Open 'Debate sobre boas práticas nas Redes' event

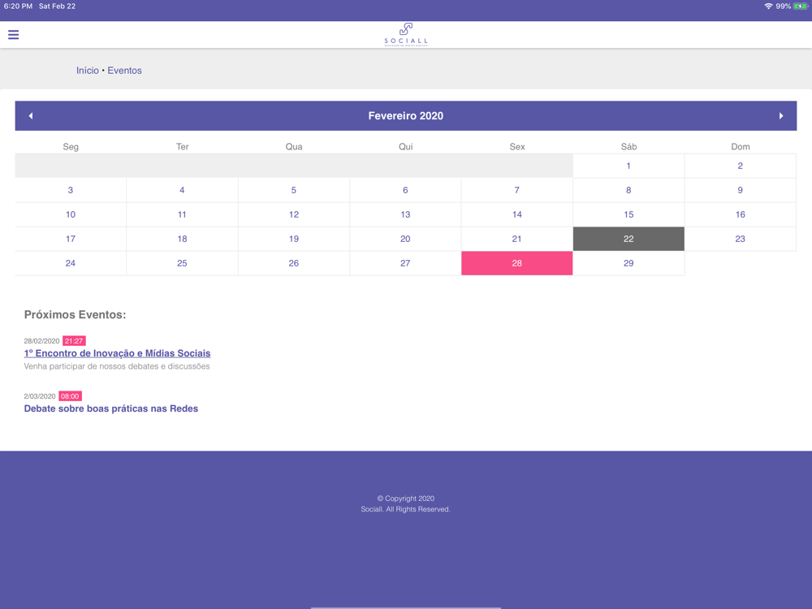click(110, 408)
